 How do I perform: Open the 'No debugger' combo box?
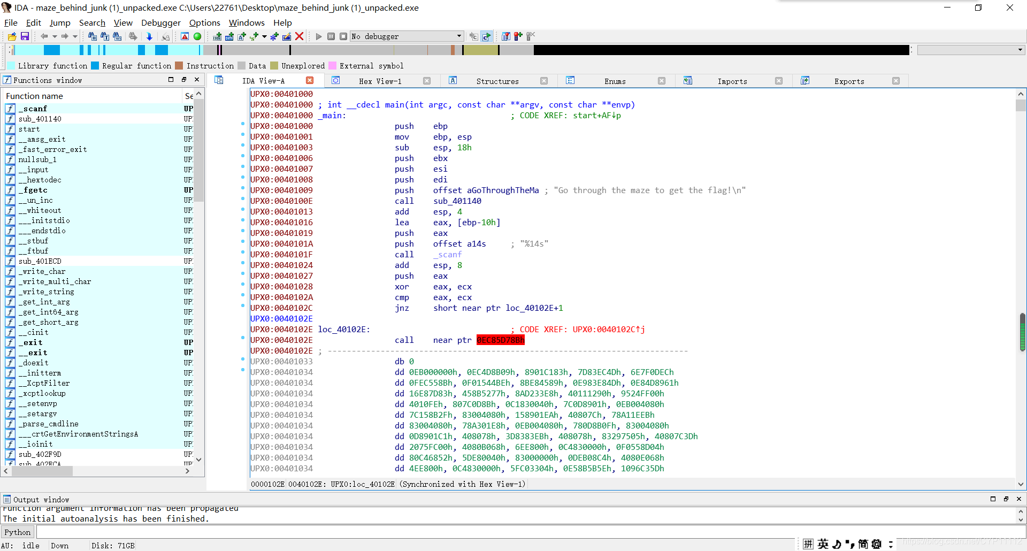pyautogui.click(x=407, y=36)
